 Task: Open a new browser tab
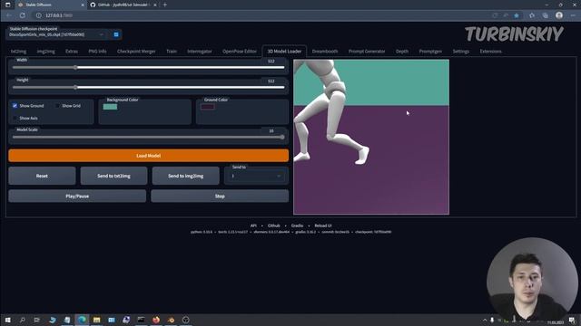(x=165, y=5)
